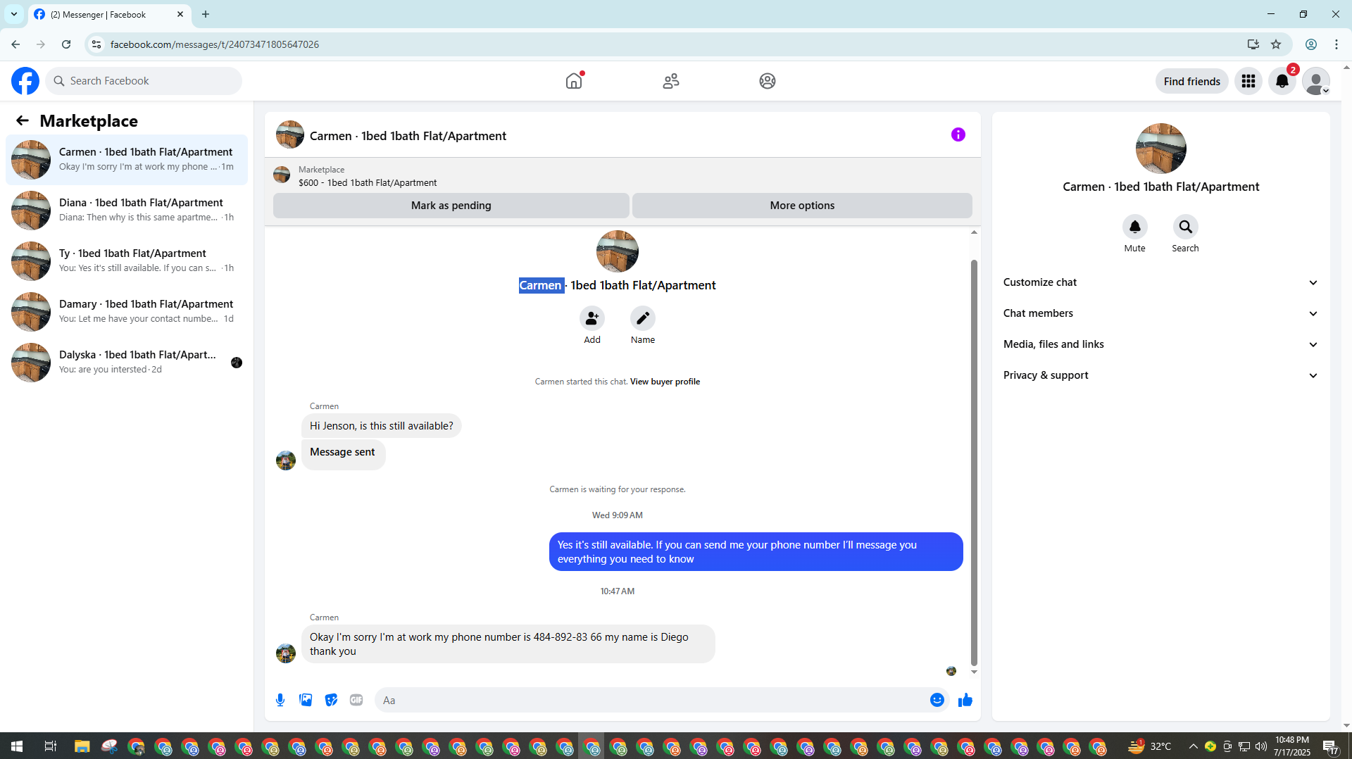Open View buyer profile link

point(665,382)
